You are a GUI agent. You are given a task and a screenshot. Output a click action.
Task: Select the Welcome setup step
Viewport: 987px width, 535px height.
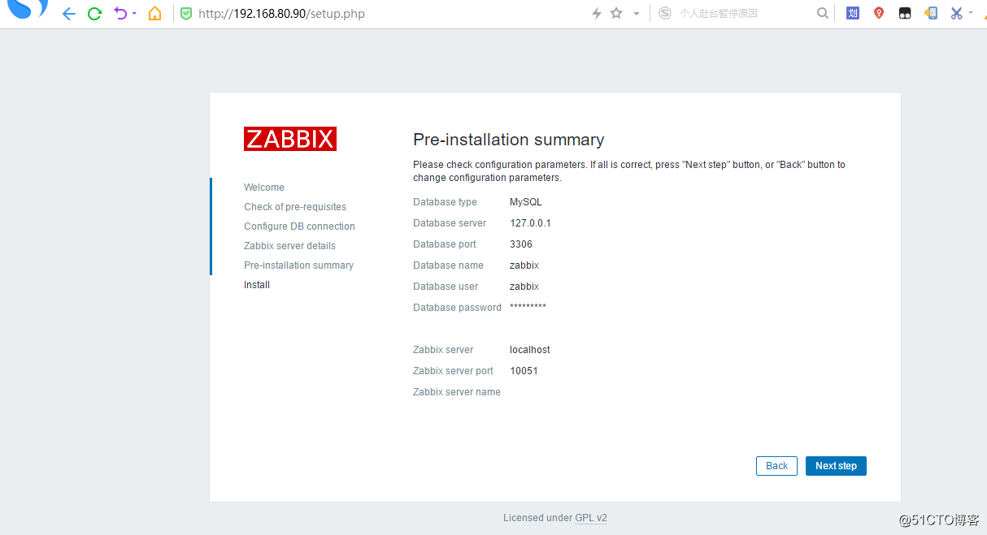pos(264,188)
